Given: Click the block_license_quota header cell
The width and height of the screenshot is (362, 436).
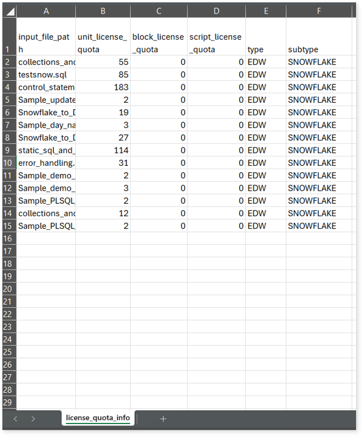Looking at the screenshot, I should pyautogui.click(x=158, y=43).
